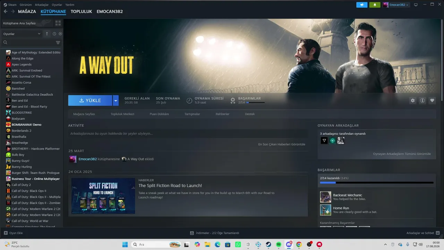Screen dimensions: 444x250
Task: Open the Windows Start menu
Action: (125, 244)
